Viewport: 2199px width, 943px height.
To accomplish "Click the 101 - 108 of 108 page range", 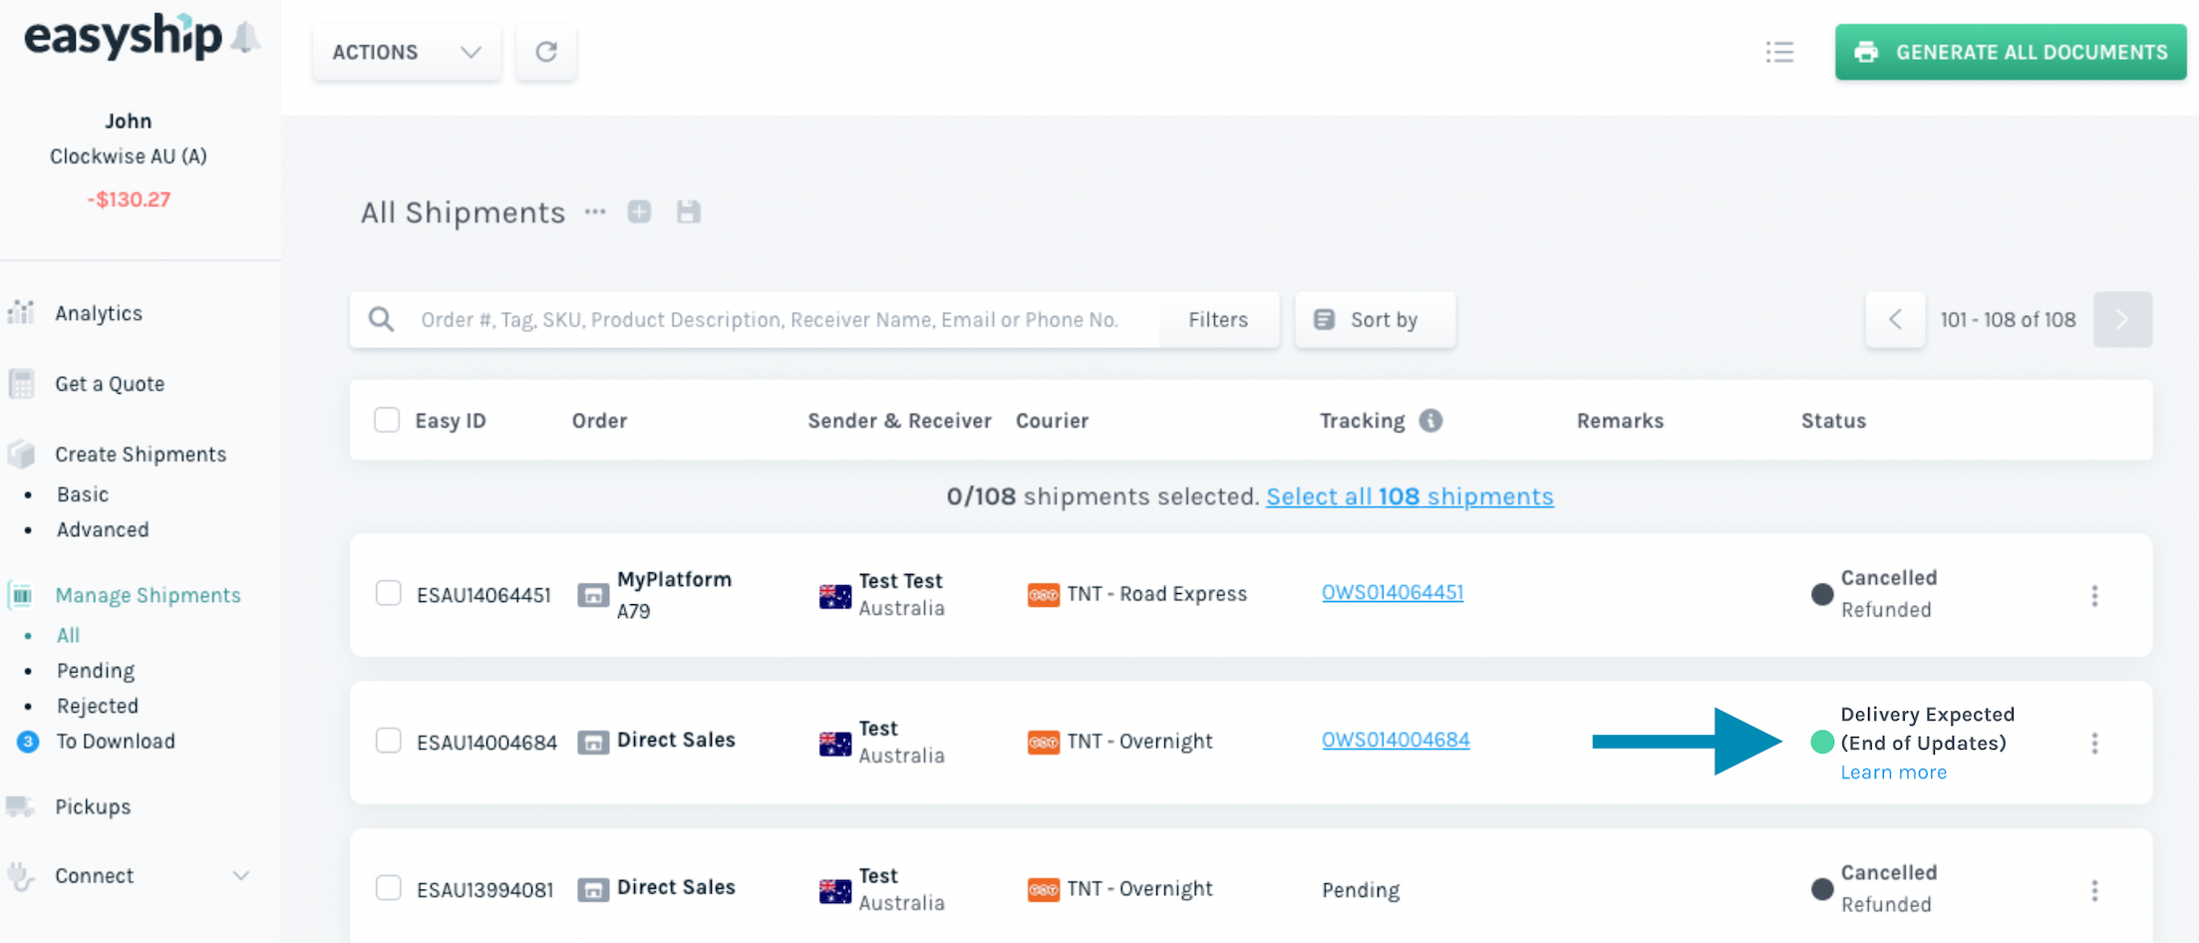I will click(2008, 320).
